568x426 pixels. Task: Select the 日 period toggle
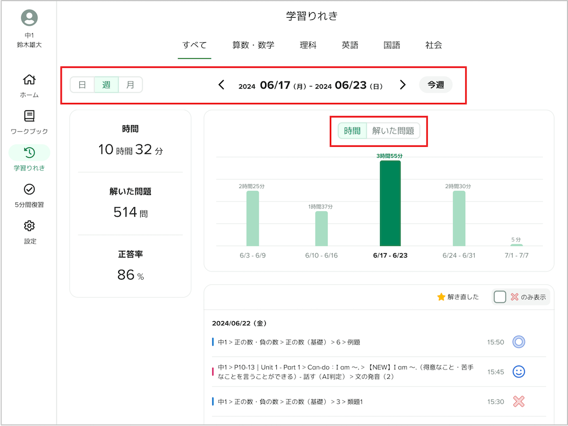(x=82, y=85)
